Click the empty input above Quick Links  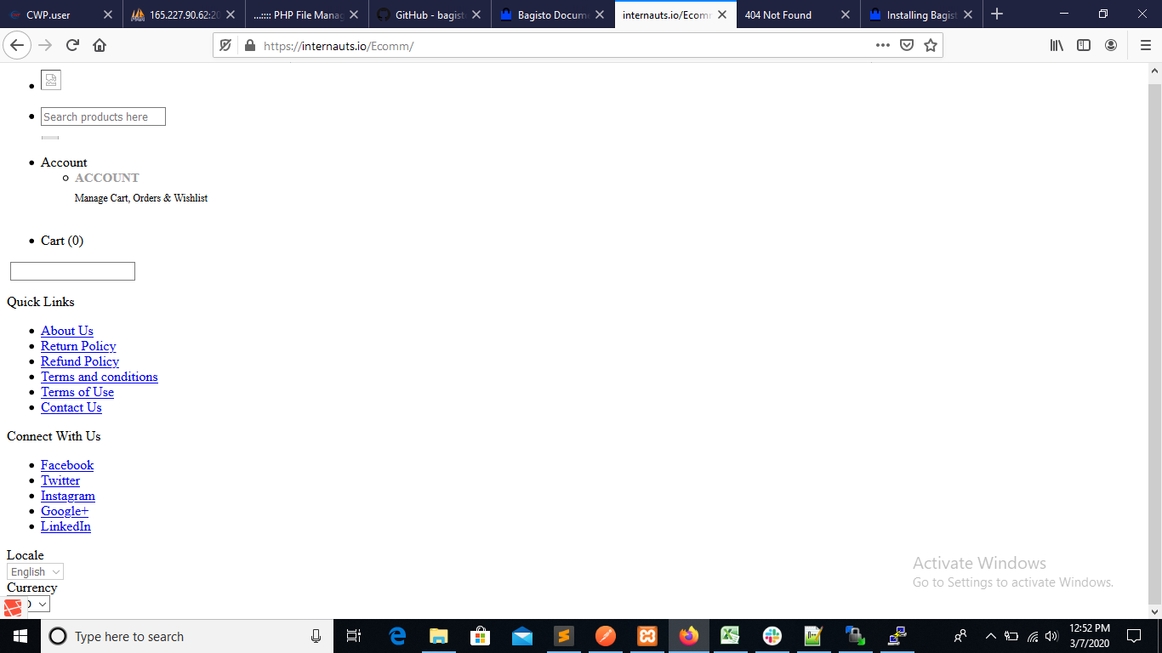pos(72,271)
